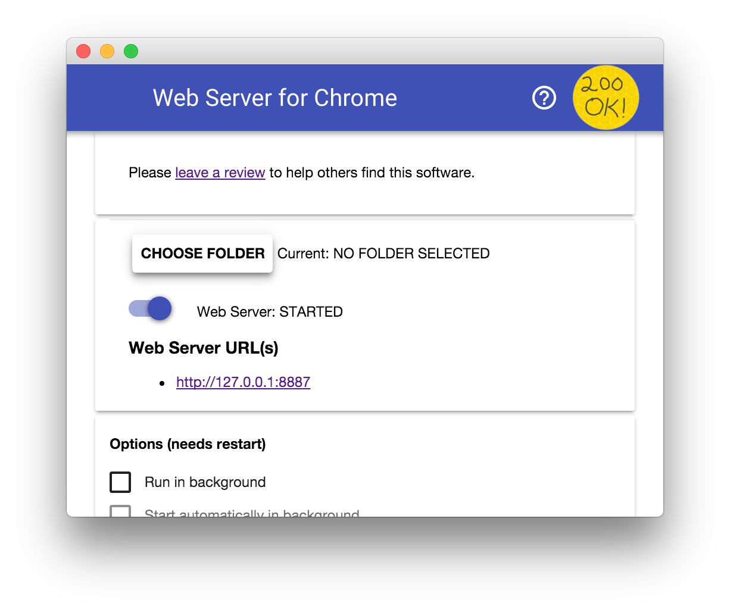The width and height of the screenshot is (730, 612).
Task: Visit http://127.0.0.1:8887 server URL
Action: [x=243, y=382]
